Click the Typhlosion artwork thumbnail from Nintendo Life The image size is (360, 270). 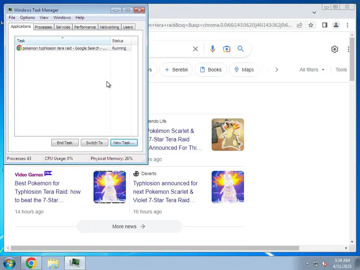228,135
